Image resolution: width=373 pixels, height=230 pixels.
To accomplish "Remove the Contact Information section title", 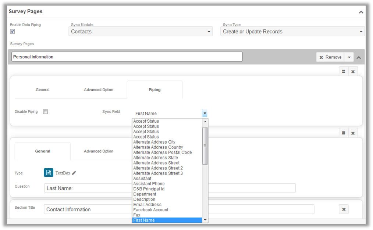I will (344, 209).
